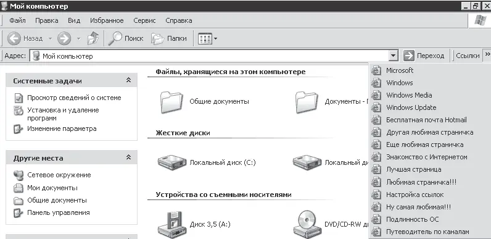Open the Общие документы folder in main pane
This screenshot has height=239, width=491.
point(171,102)
